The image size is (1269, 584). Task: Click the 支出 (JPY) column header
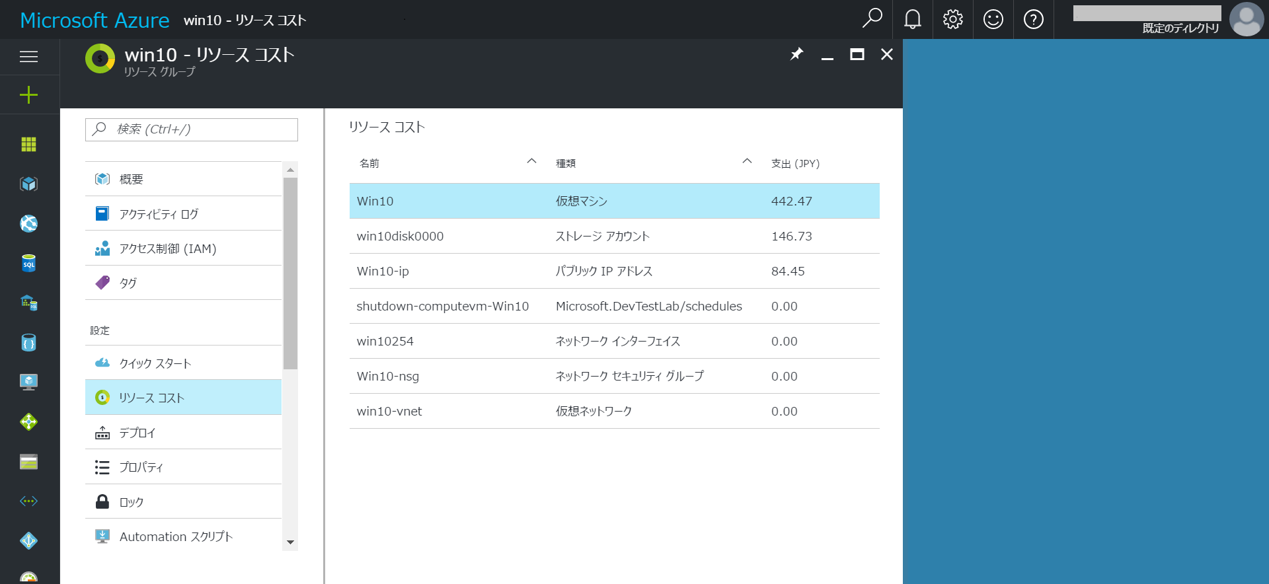[795, 163]
